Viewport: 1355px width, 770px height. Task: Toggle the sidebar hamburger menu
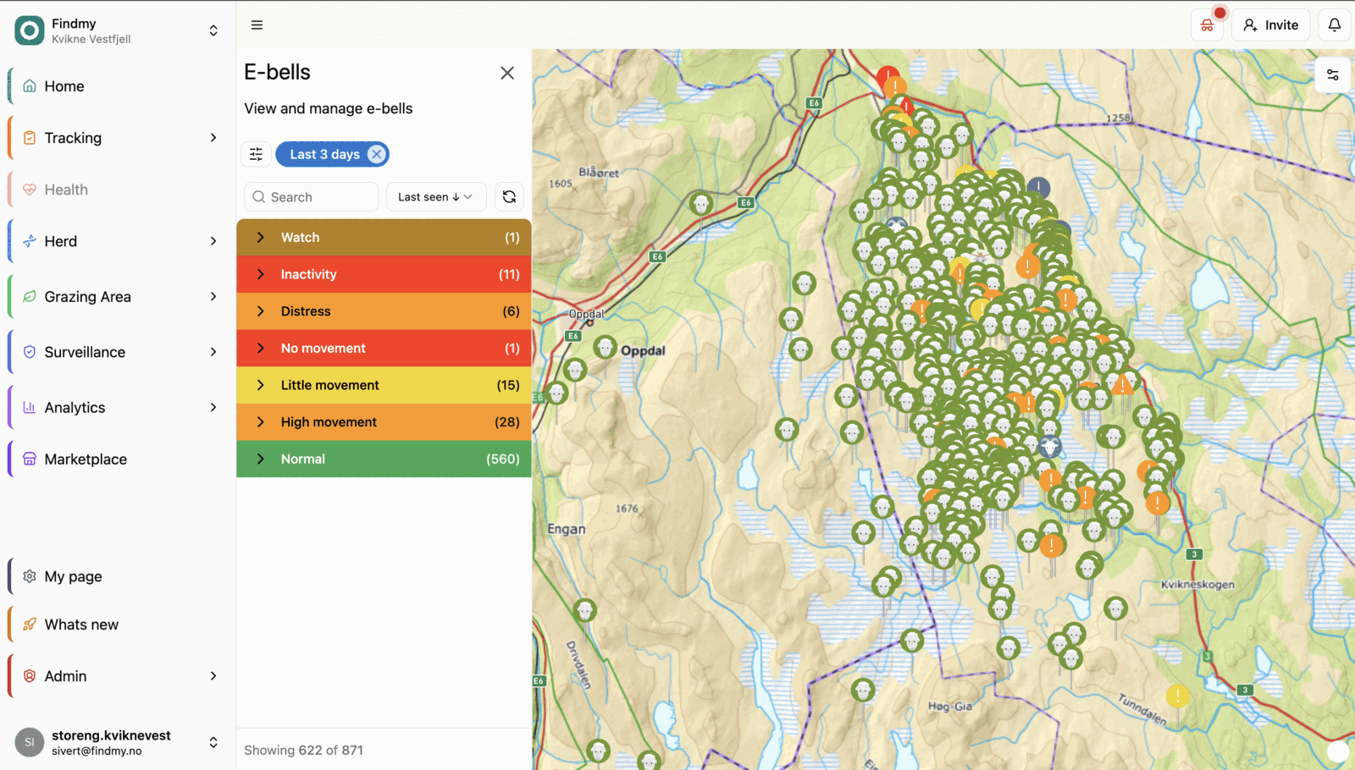257,25
